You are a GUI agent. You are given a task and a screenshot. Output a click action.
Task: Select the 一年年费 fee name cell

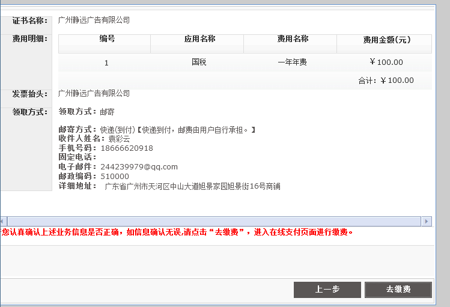(x=292, y=62)
